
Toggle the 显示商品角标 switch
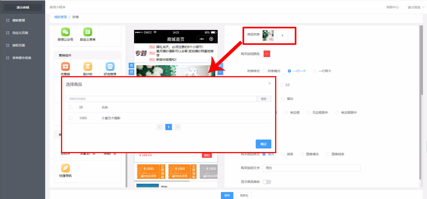[x=267, y=182]
